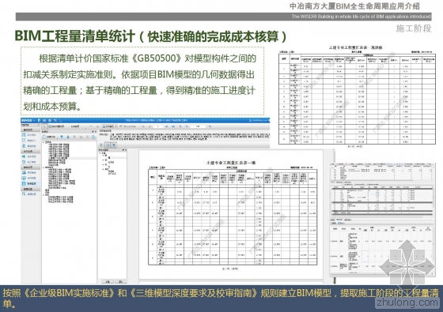Collapse root node of the narrow filter tree
The image size is (443, 312).
tap(100, 153)
